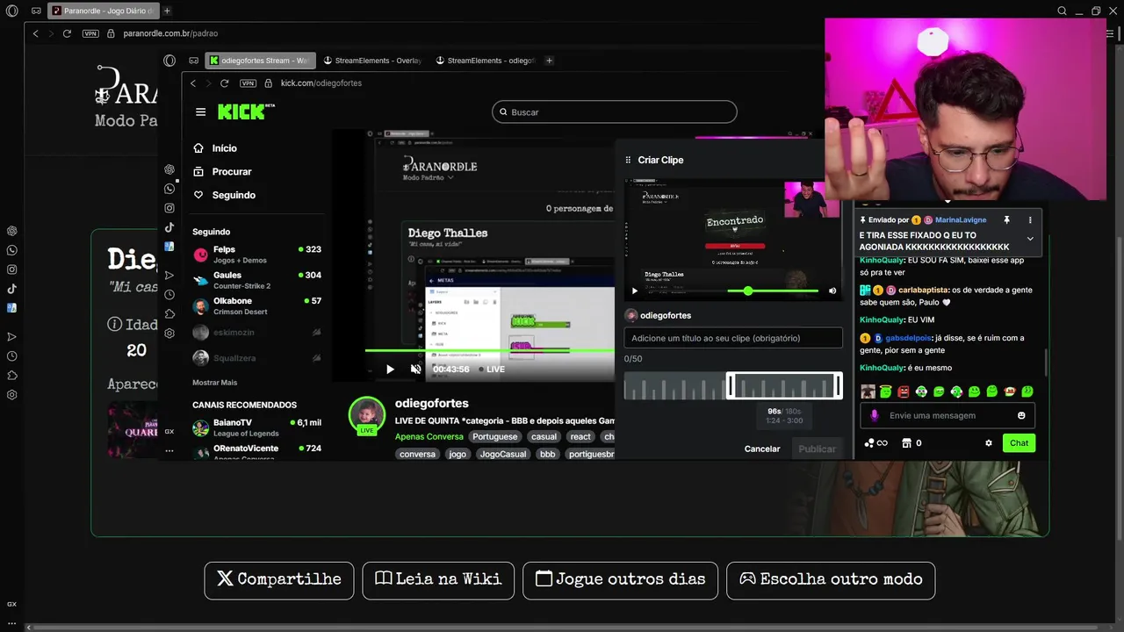
Task: Expand Mostrar Mais in followed channels
Action: (215, 383)
